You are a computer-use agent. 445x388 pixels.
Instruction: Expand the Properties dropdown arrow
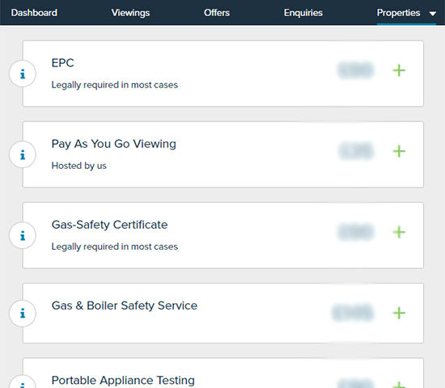[x=433, y=13]
